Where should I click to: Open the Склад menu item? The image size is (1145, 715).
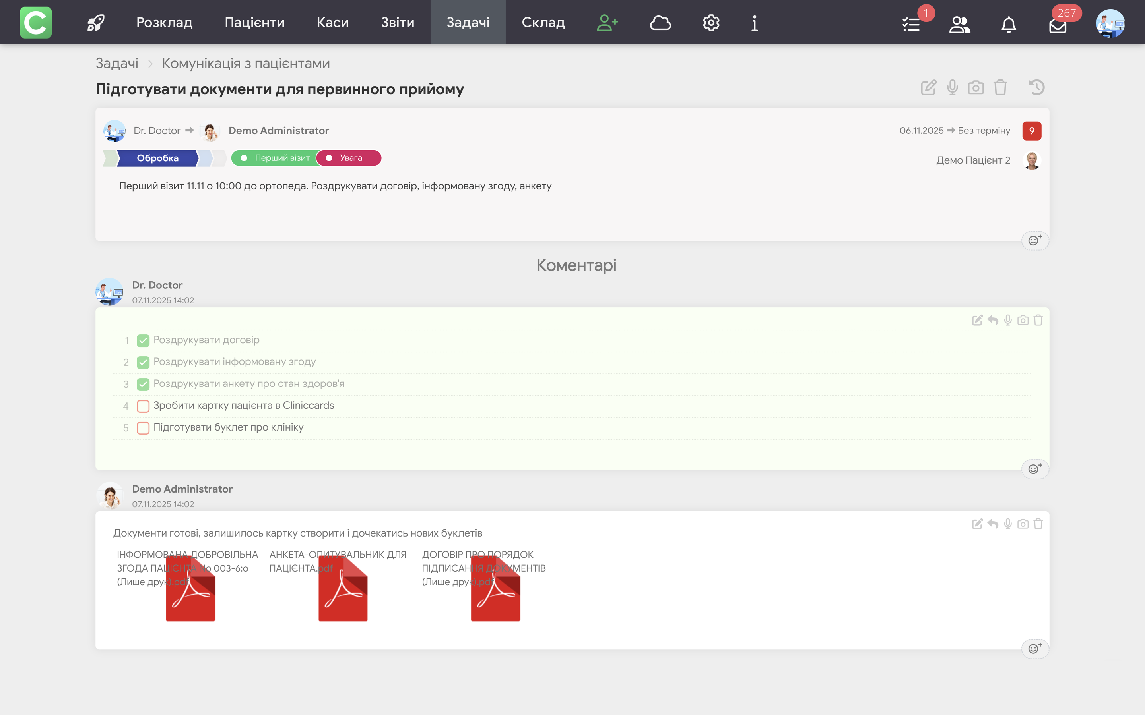[543, 22]
